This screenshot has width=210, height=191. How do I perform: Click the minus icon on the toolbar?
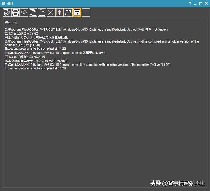pyautogui.click(x=85, y=12)
